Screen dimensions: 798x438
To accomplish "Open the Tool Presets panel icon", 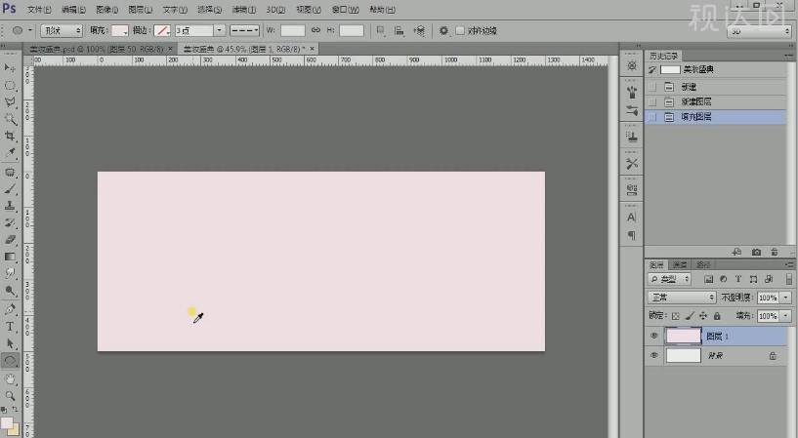I will [x=632, y=164].
